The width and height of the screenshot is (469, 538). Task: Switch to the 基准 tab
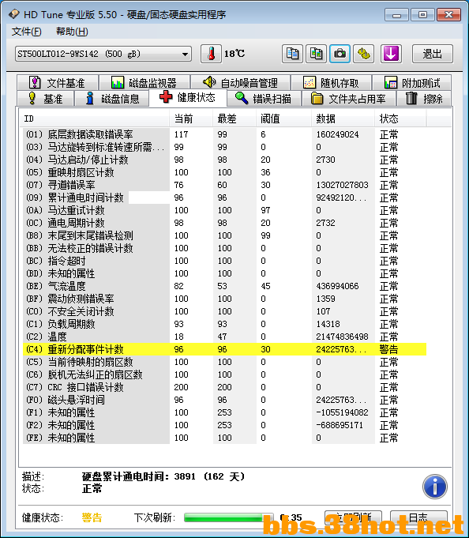click(x=45, y=99)
